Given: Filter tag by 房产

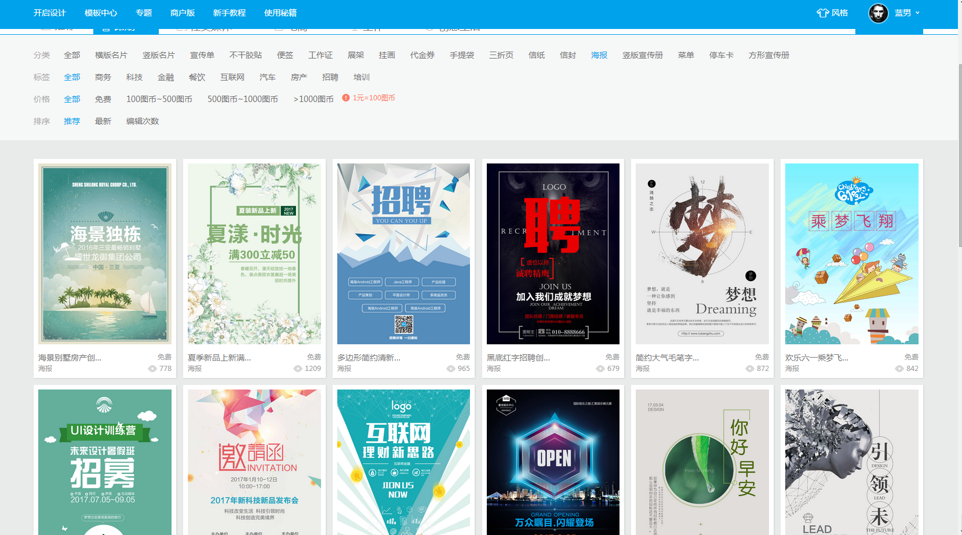Looking at the screenshot, I should 299,77.
